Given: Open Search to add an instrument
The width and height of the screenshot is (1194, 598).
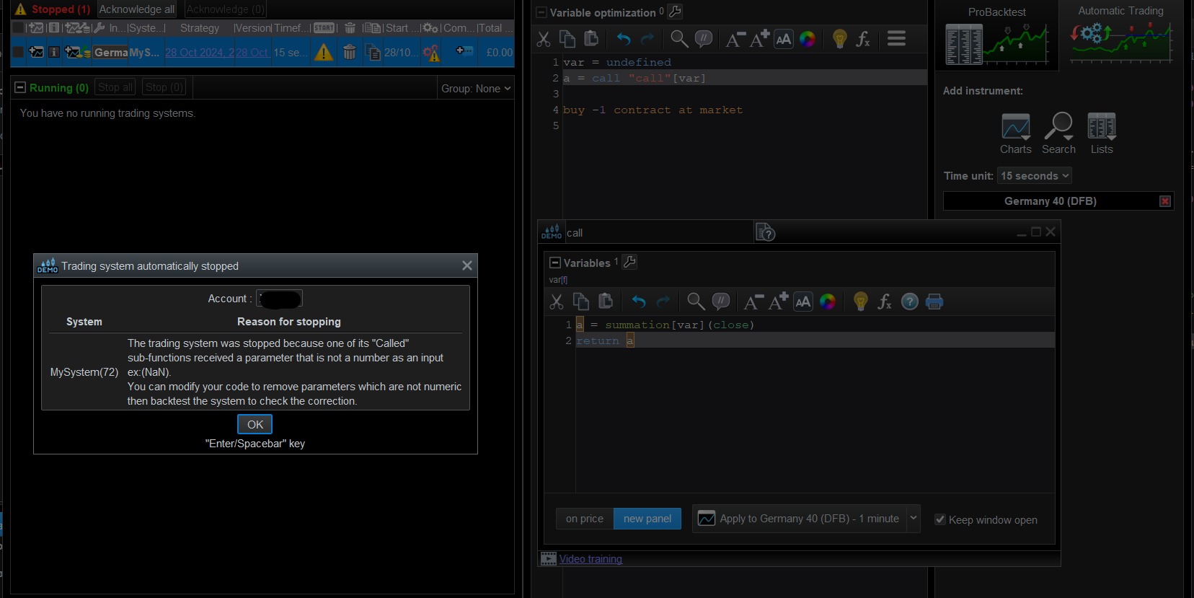Looking at the screenshot, I should [1058, 133].
